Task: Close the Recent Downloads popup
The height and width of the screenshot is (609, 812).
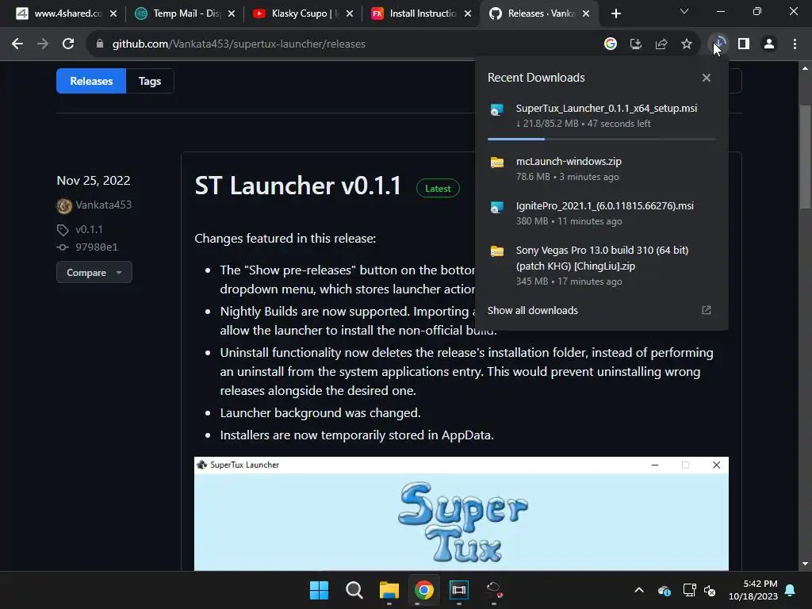Action: tap(707, 78)
